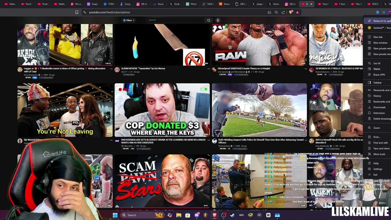Open Discord from the taskbar
Screen dimensions: 391x220
197,215
